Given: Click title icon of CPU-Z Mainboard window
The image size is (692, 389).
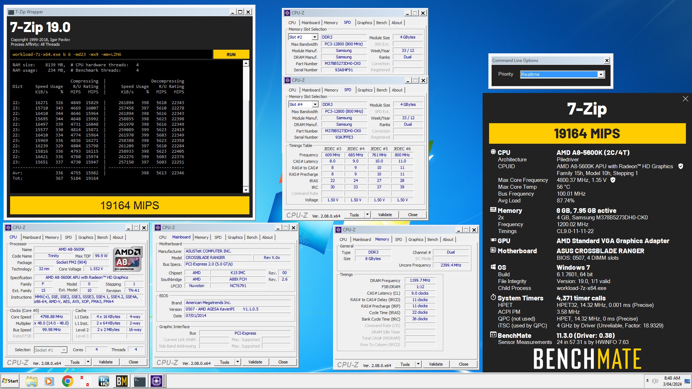Looking at the screenshot, I should 158,228.
